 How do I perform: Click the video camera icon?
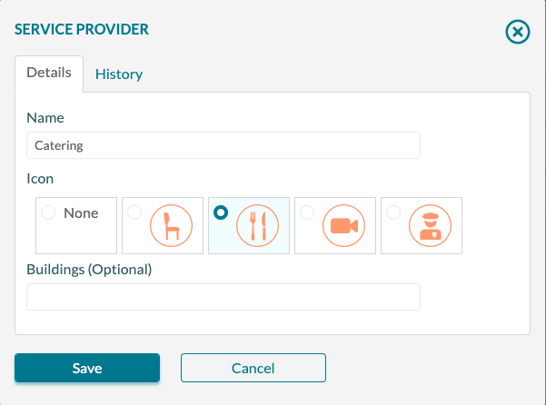tap(343, 226)
